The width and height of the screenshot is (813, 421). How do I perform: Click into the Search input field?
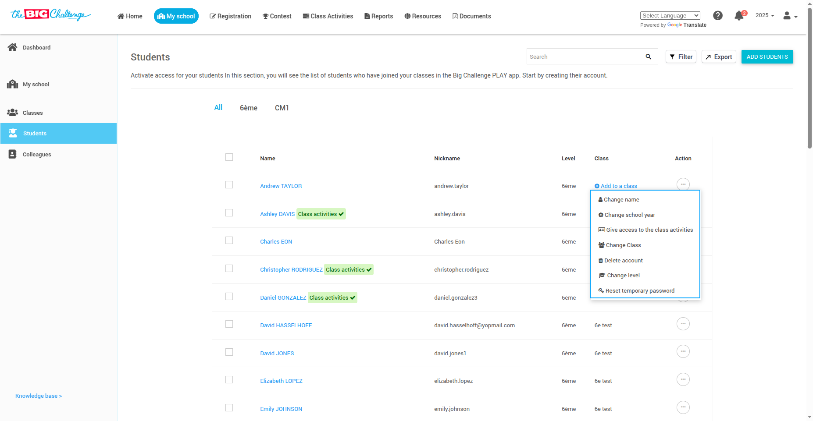(583, 57)
